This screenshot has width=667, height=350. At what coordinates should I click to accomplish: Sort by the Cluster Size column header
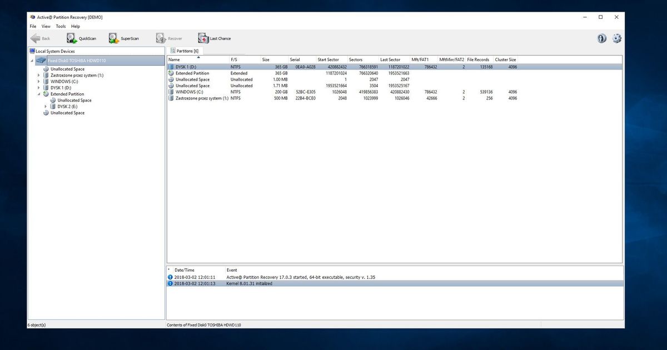pyautogui.click(x=506, y=59)
